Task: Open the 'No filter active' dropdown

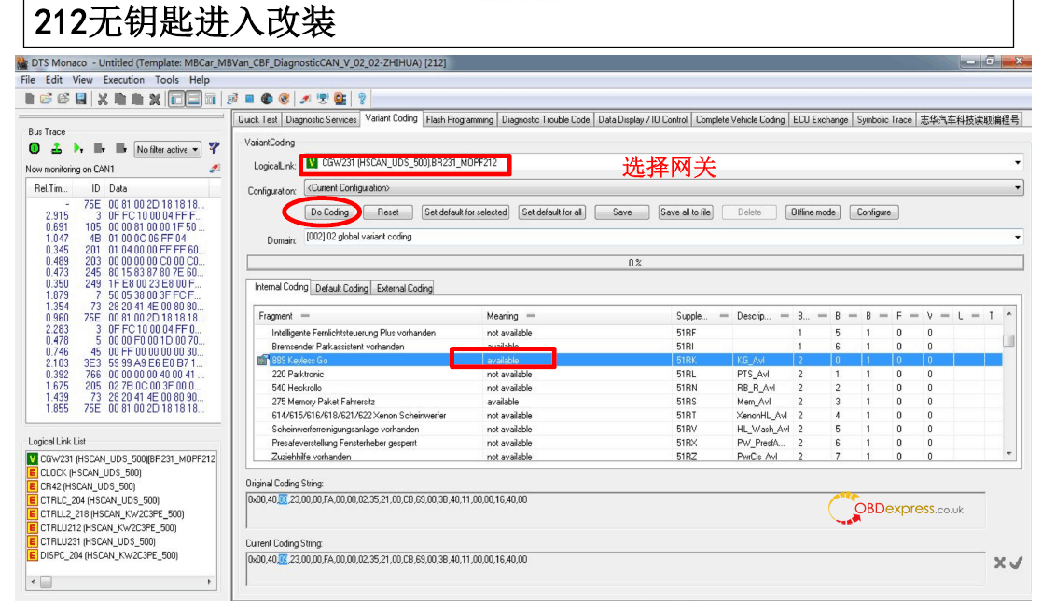Action: point(168,149)
